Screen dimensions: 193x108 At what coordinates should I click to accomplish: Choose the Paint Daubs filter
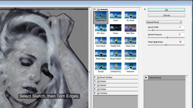click(101, 42)
